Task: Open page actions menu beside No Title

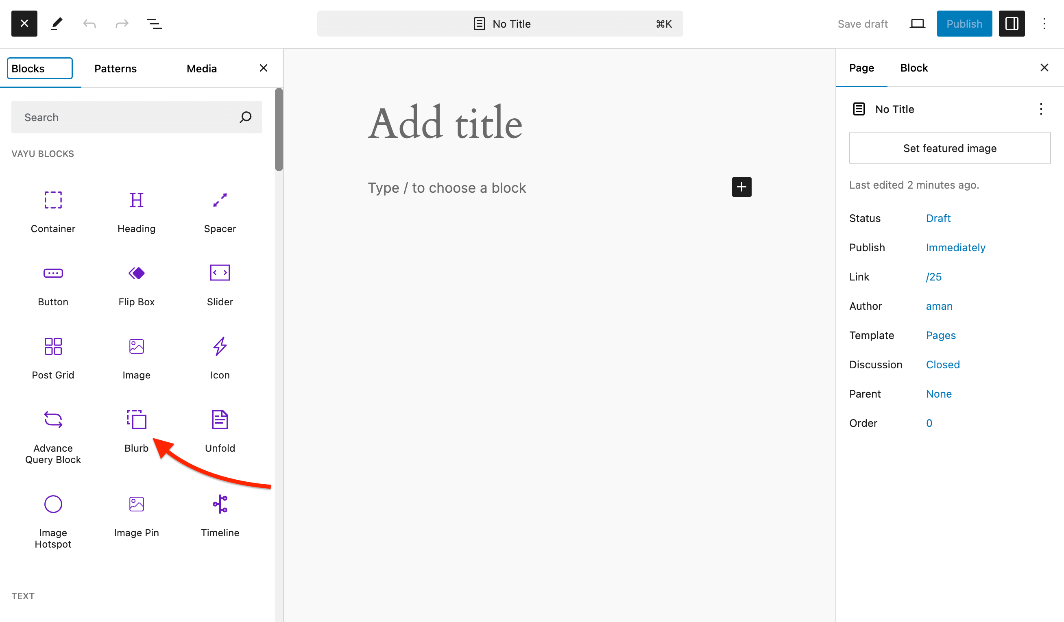Action: (x=1041, y=109)
